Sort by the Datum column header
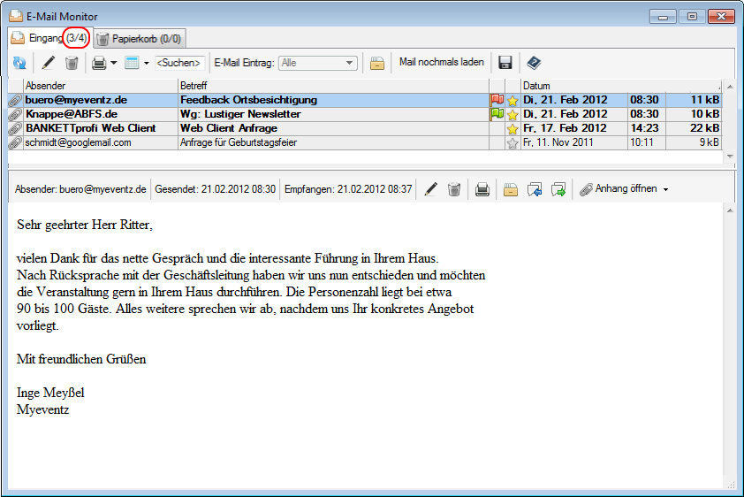 (621, 86)
